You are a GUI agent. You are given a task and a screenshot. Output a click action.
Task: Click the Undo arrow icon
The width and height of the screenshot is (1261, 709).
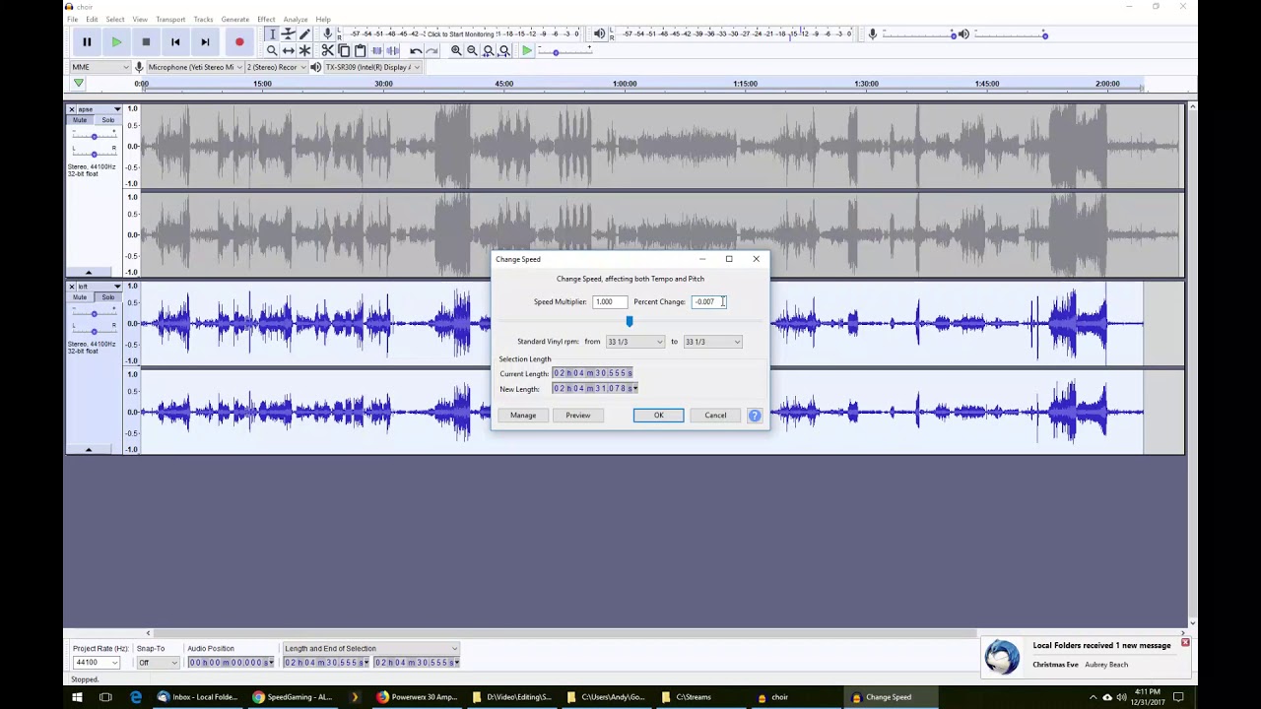(x=416, y=50)
